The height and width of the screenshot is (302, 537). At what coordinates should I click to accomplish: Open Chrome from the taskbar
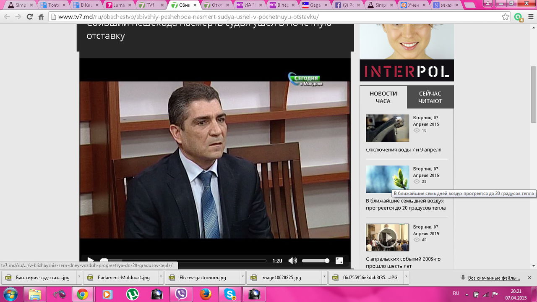tap(83, 294)
